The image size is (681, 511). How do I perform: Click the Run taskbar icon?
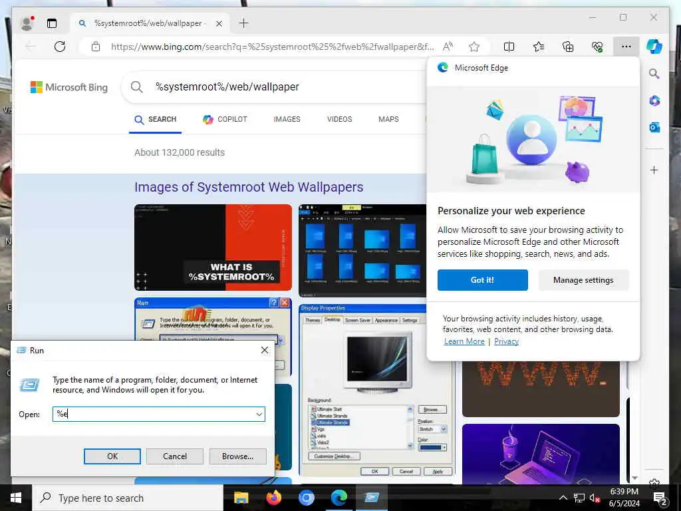pos(372,498)
